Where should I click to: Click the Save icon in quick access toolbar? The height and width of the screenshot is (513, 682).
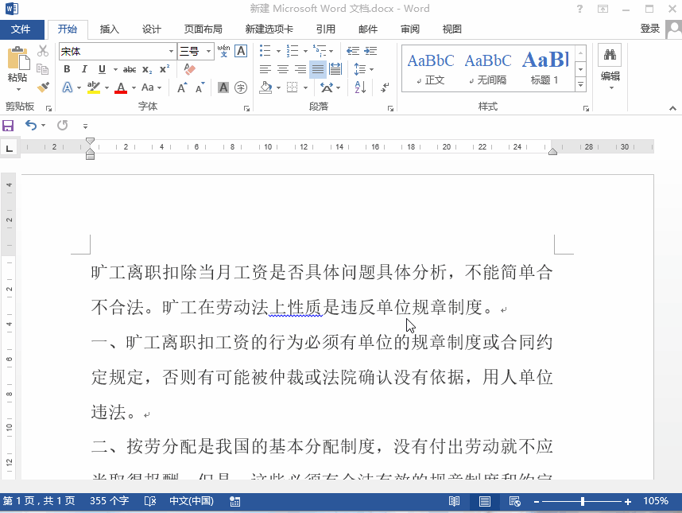click(8, 126)
